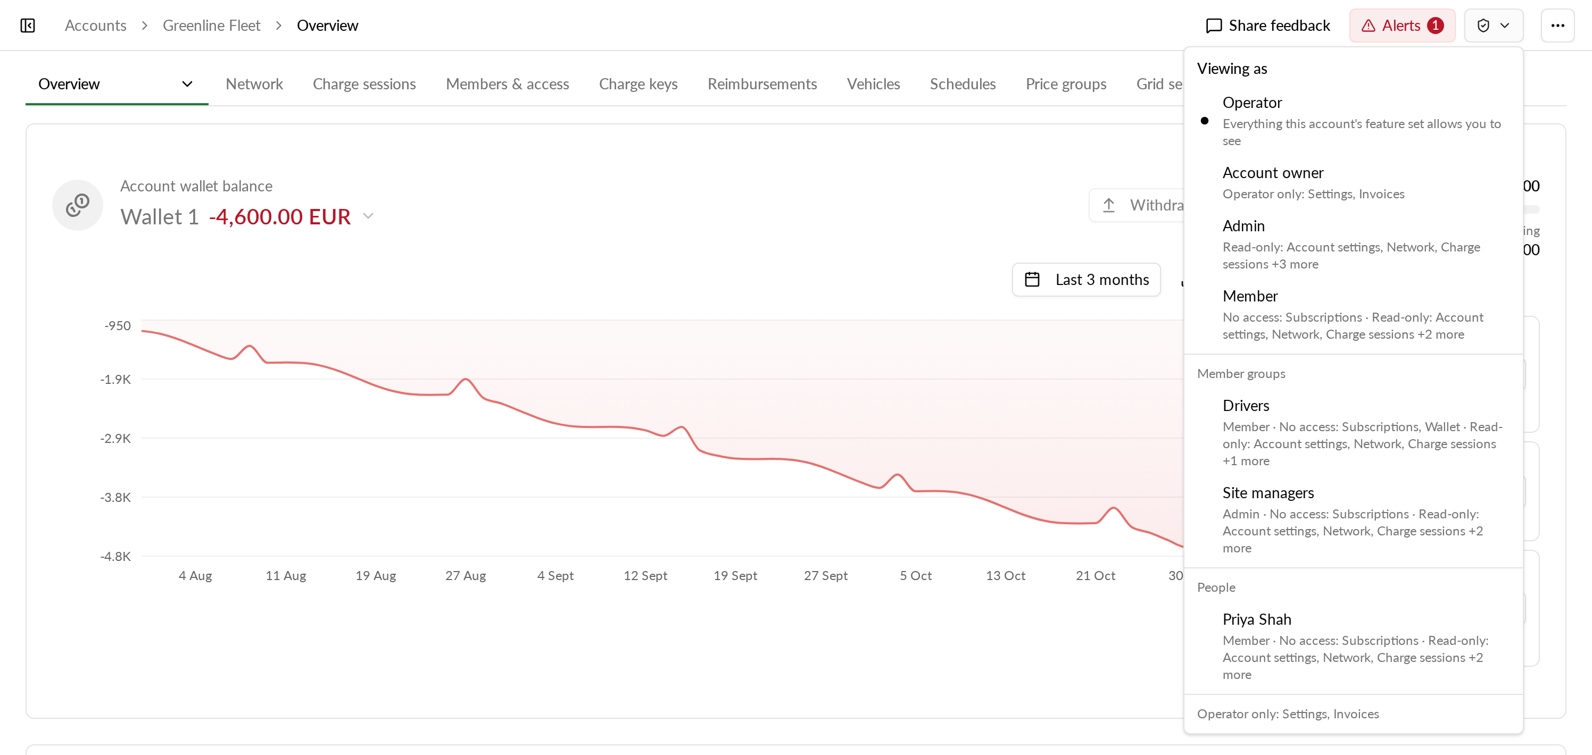Click the calendar icon in date range

1032,280
